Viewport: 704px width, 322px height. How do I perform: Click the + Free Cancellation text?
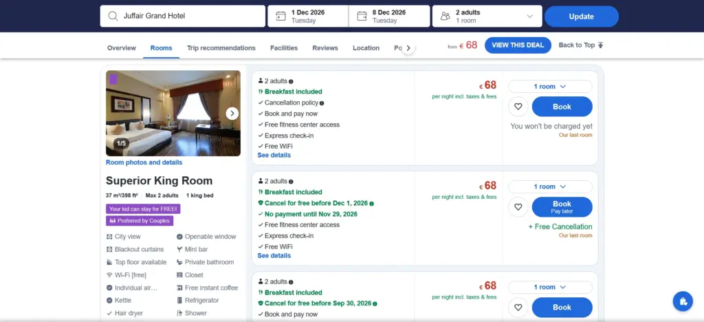560,227
